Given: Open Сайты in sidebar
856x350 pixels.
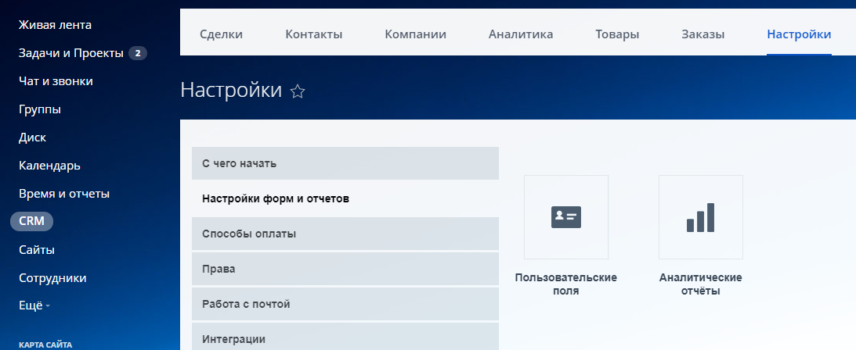Looking at the screenshot, I should pyautogui.click(x=37, y=250).
